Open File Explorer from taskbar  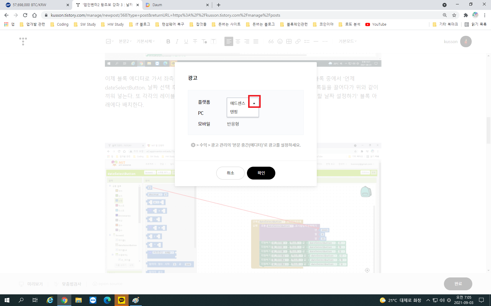click(x=78, y=300)
